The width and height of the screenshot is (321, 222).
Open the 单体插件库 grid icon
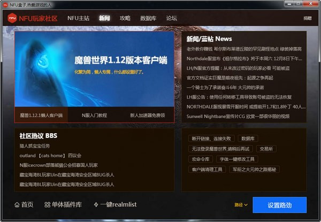[48, 205]
